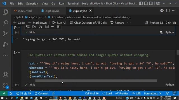Open notebook settings gear at top right
This screenshot has height=100, width=179.
(162, 11)
